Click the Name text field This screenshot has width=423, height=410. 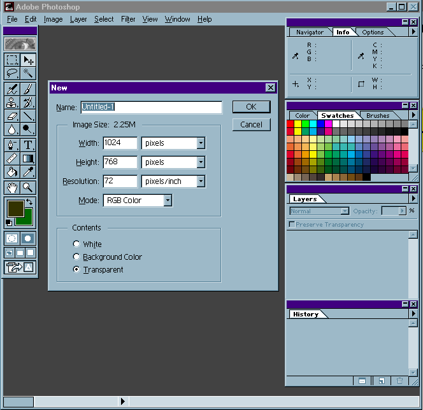[152, 107]
